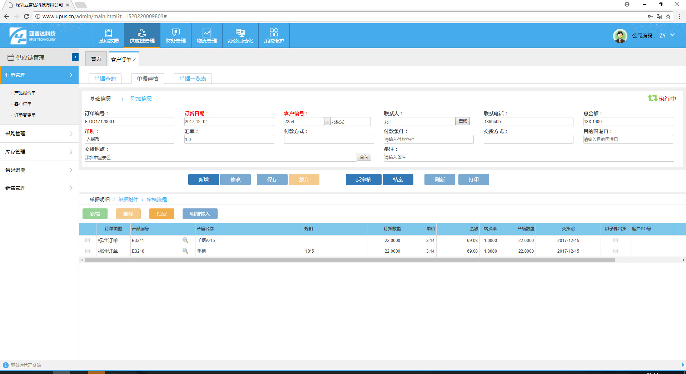Open the 办公自动化 module
This screenshot has width=686, height=374.
pos(240,35)
